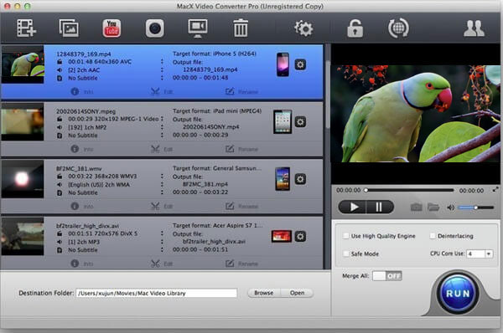Mute the preview using the speaker icon
This screenshot has height=333, width=503.
tap(450, 207)
